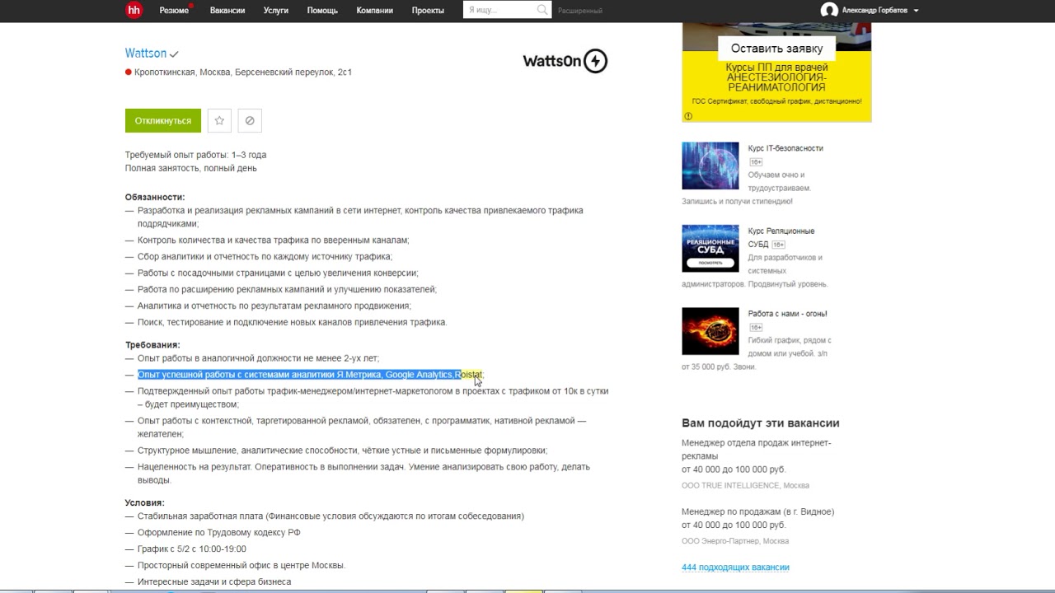Click the 'Сбор аналитики и отчетность' duty line

(265, 257)
